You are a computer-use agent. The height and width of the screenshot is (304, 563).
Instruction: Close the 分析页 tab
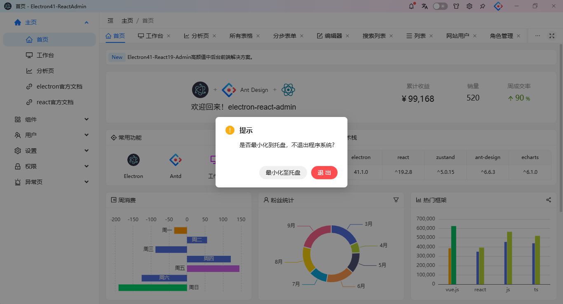click(x=214, y=36)
